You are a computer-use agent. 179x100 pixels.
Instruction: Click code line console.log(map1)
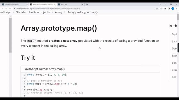[x=39, y=90]
